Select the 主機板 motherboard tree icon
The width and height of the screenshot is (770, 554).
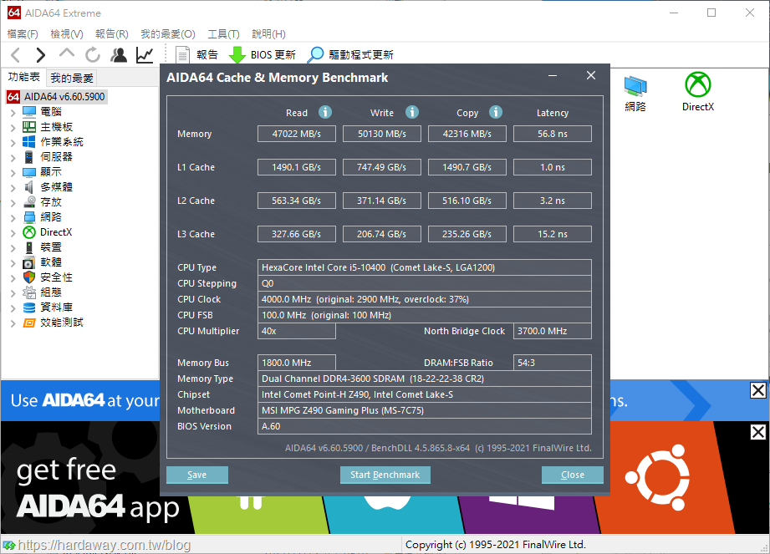click(29, 127)
